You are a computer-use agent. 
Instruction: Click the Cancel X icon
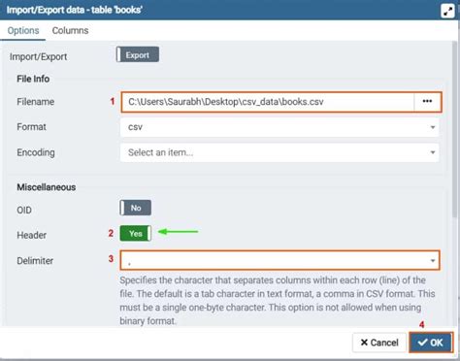[364, 343]
